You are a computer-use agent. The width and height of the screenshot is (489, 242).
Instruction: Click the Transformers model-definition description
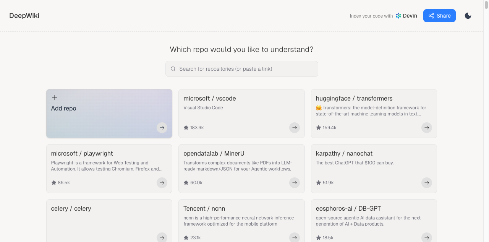point(371,111)
